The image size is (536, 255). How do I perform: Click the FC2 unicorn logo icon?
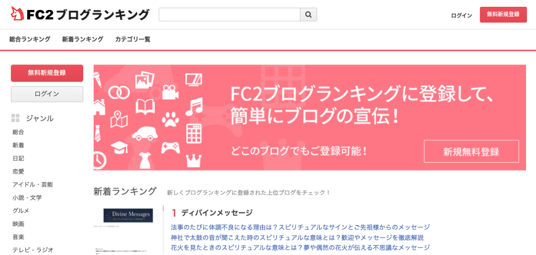pyautogui.click(x=17, y=13)
